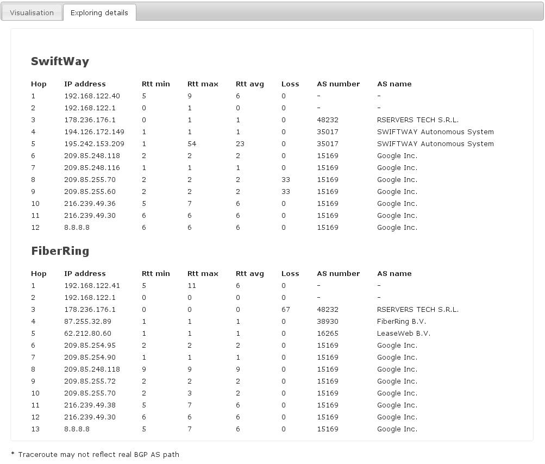Click the Loss column header in SwiftWay table
The width and height of the screenshot is (545, 464).
[x=290, y=84]
